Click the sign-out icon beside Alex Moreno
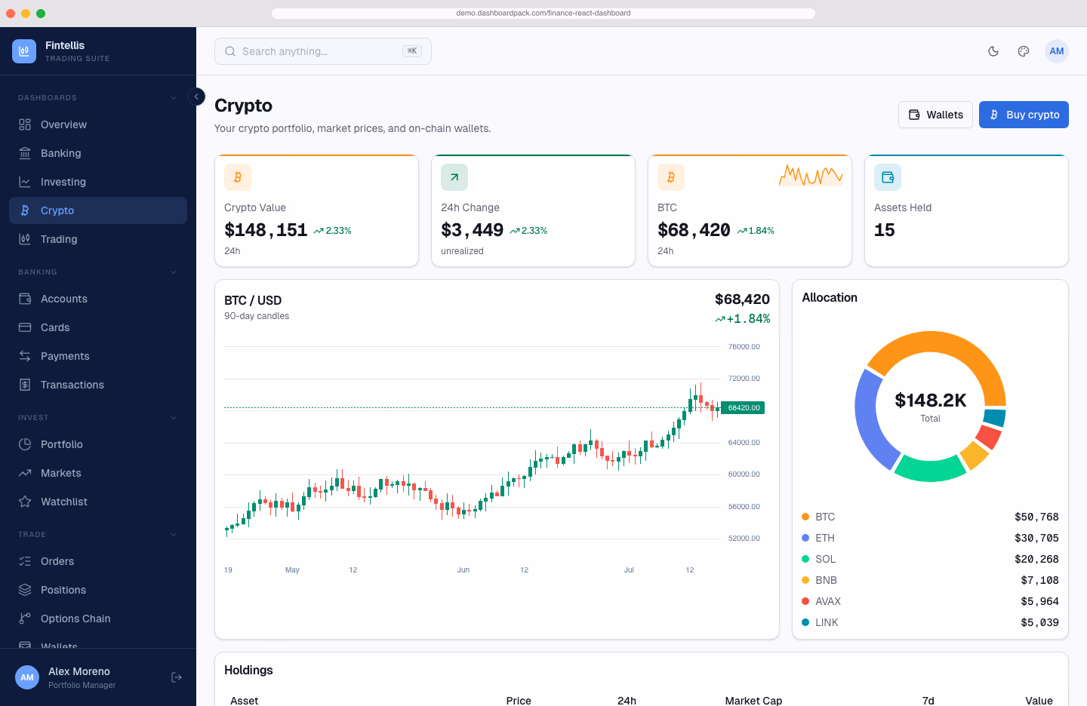This screenshot has height=706, width=1087. pyautogui.click(x=177, y=677)
